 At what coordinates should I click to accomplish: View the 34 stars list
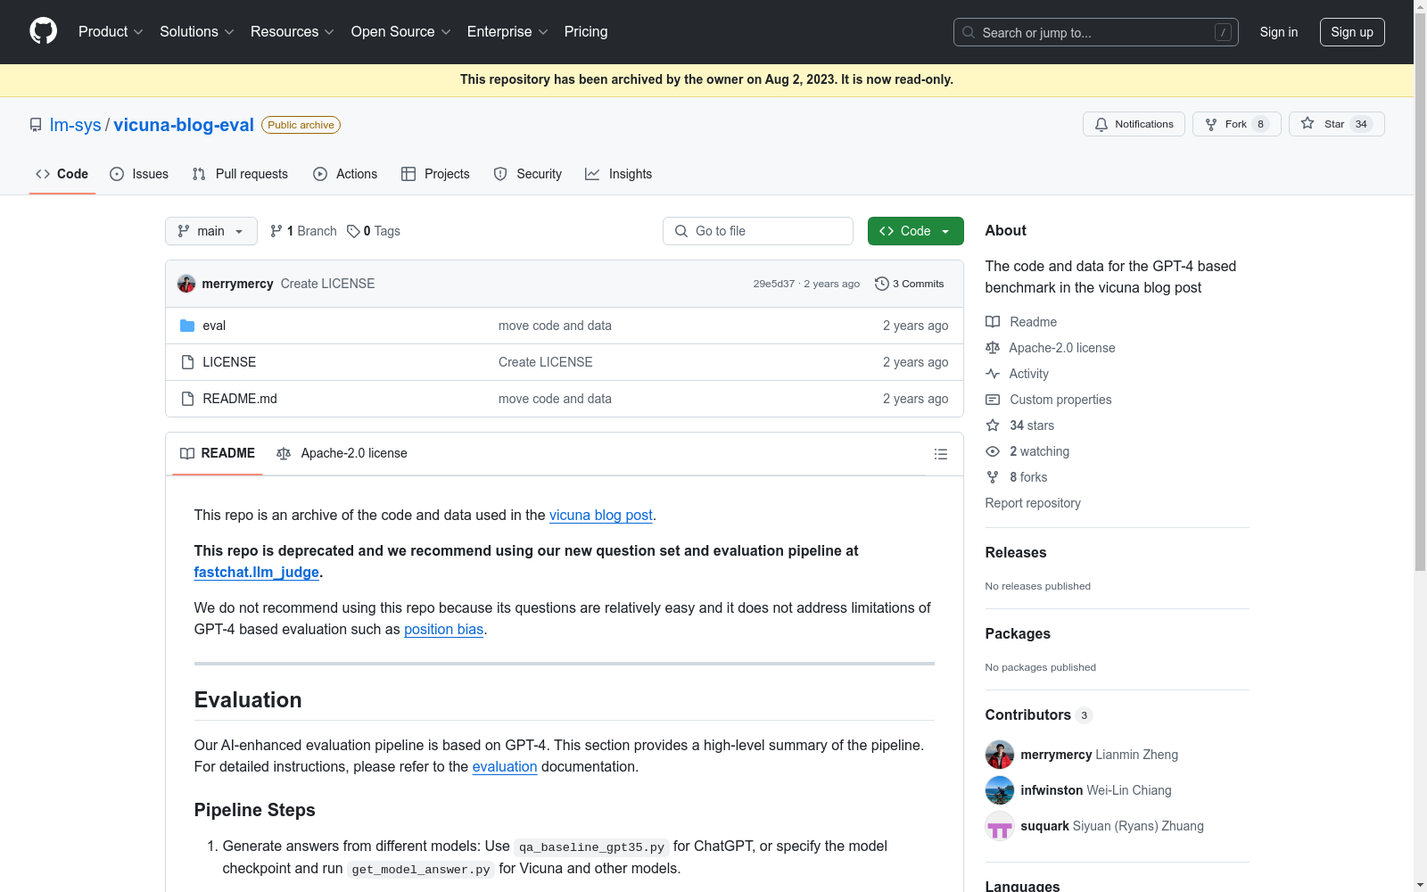tap(1020, 425)
